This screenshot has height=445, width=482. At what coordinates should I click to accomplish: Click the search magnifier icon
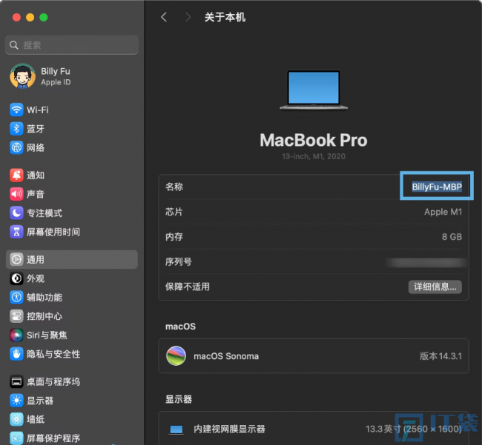(x=14, y=45)
